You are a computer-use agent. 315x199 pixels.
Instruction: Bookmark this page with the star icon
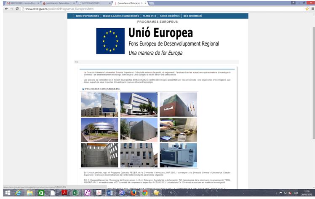point(307,9)
